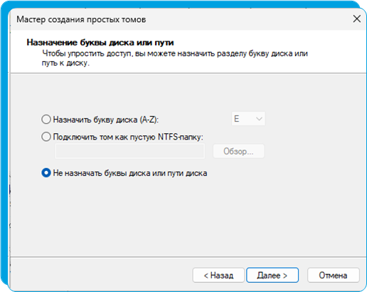Click the label text Назначить букву диска (A-Z):
367x292 pixels.
tap(106, 120)
